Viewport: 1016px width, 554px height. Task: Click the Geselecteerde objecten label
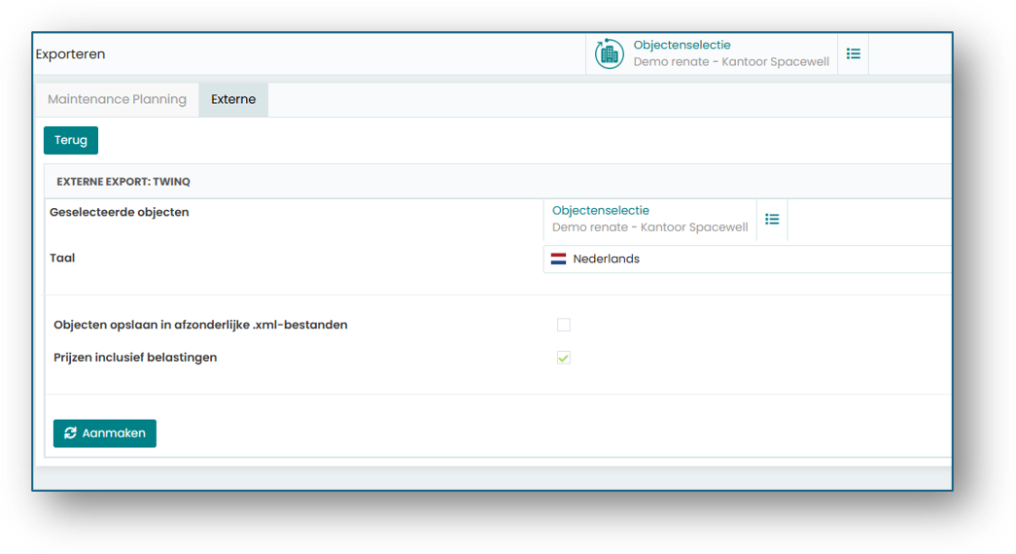(x=120, y=212)
